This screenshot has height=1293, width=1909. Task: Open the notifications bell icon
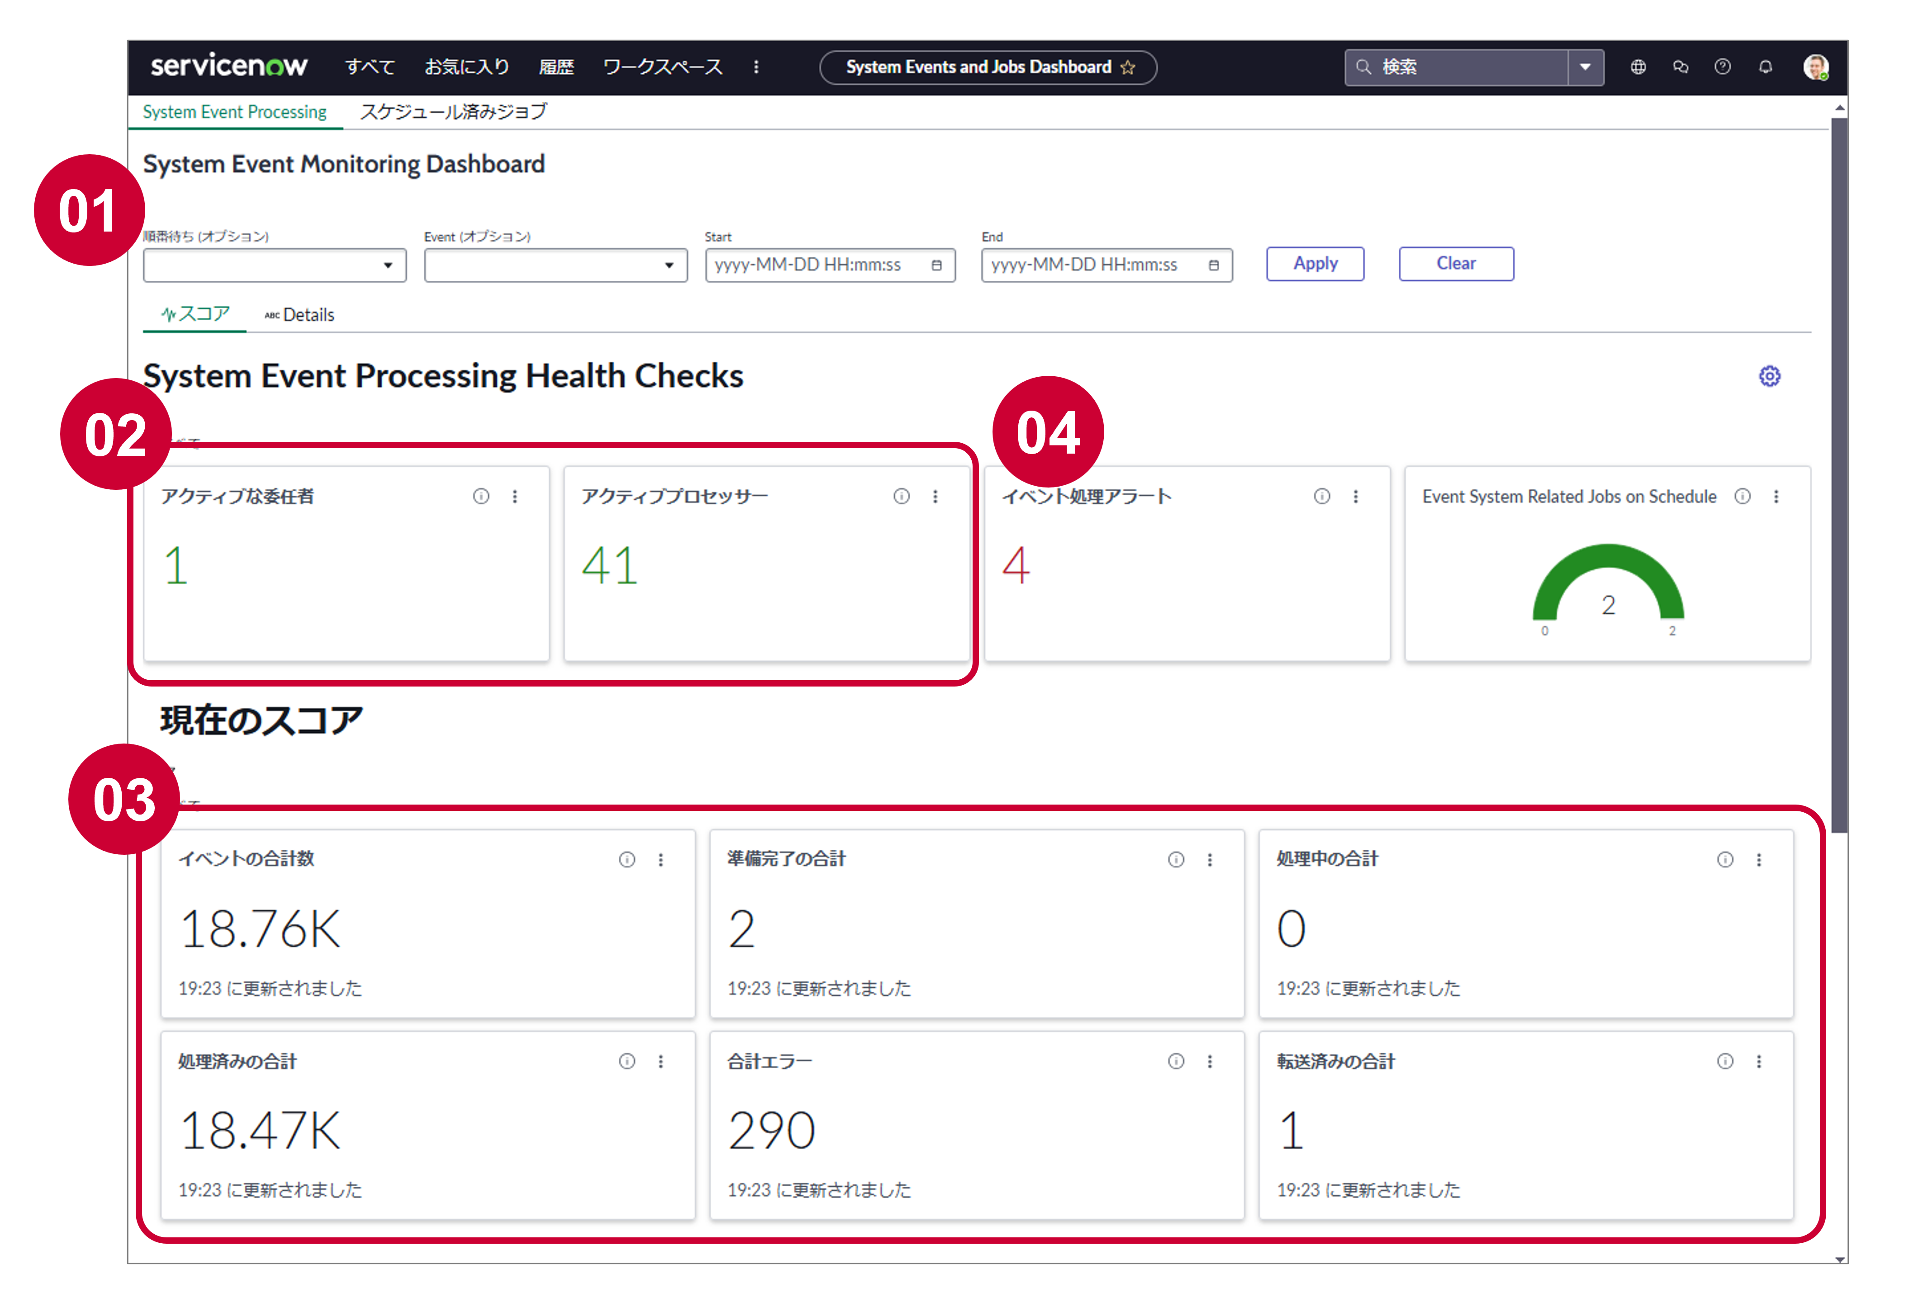point(1765,67)
